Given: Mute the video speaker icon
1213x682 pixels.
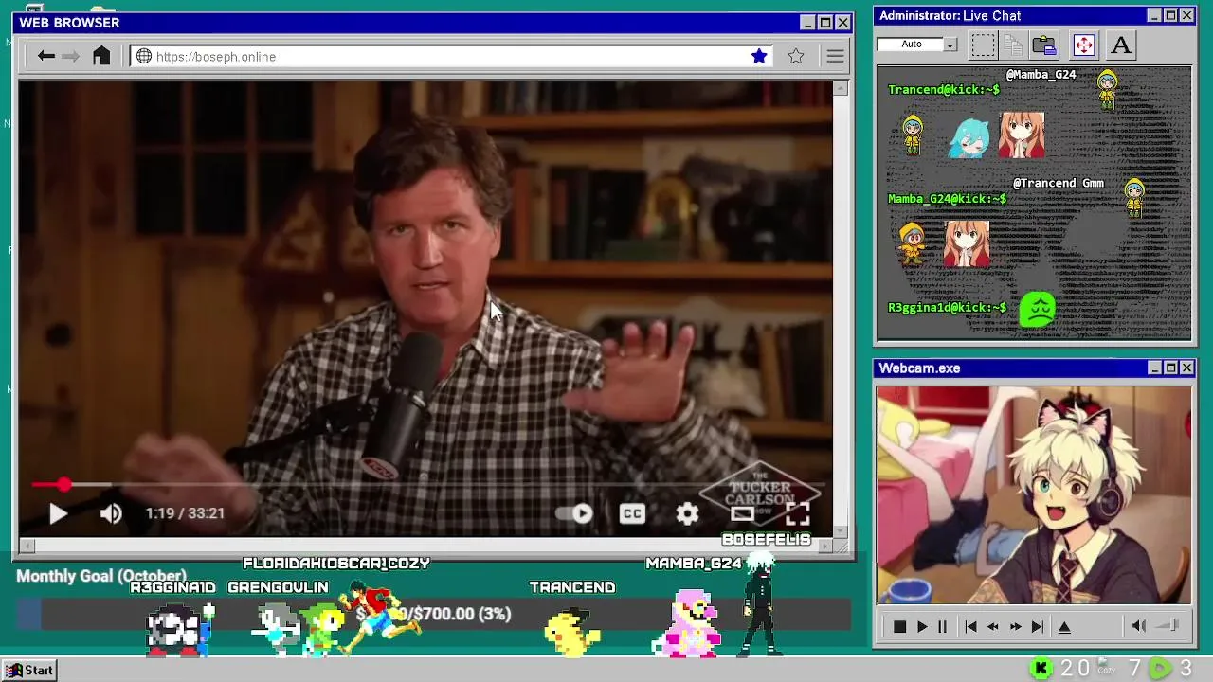Looking at the screenshot, I should click(111, 513).
